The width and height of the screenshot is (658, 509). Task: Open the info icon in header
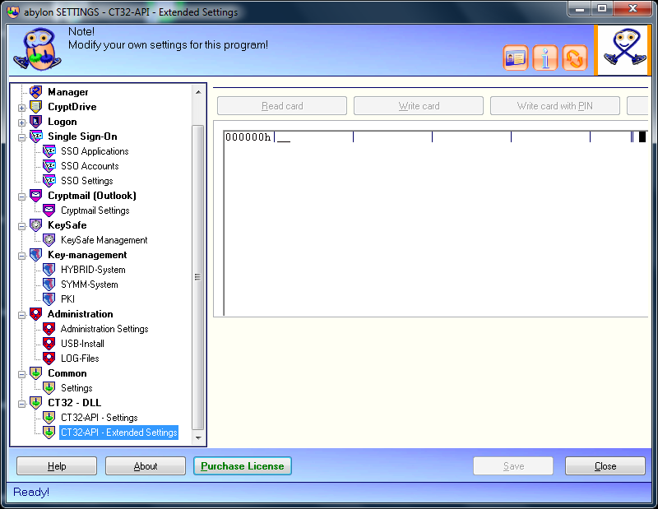coord(545,58)
